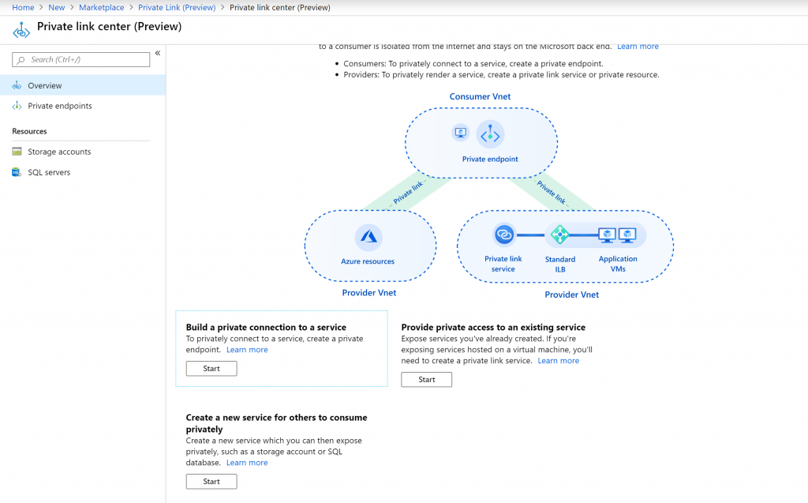Open the Overview page from the sidebar
Image resolution: width=808 pixels, height=503 pixels.
[x=45, y=84]
